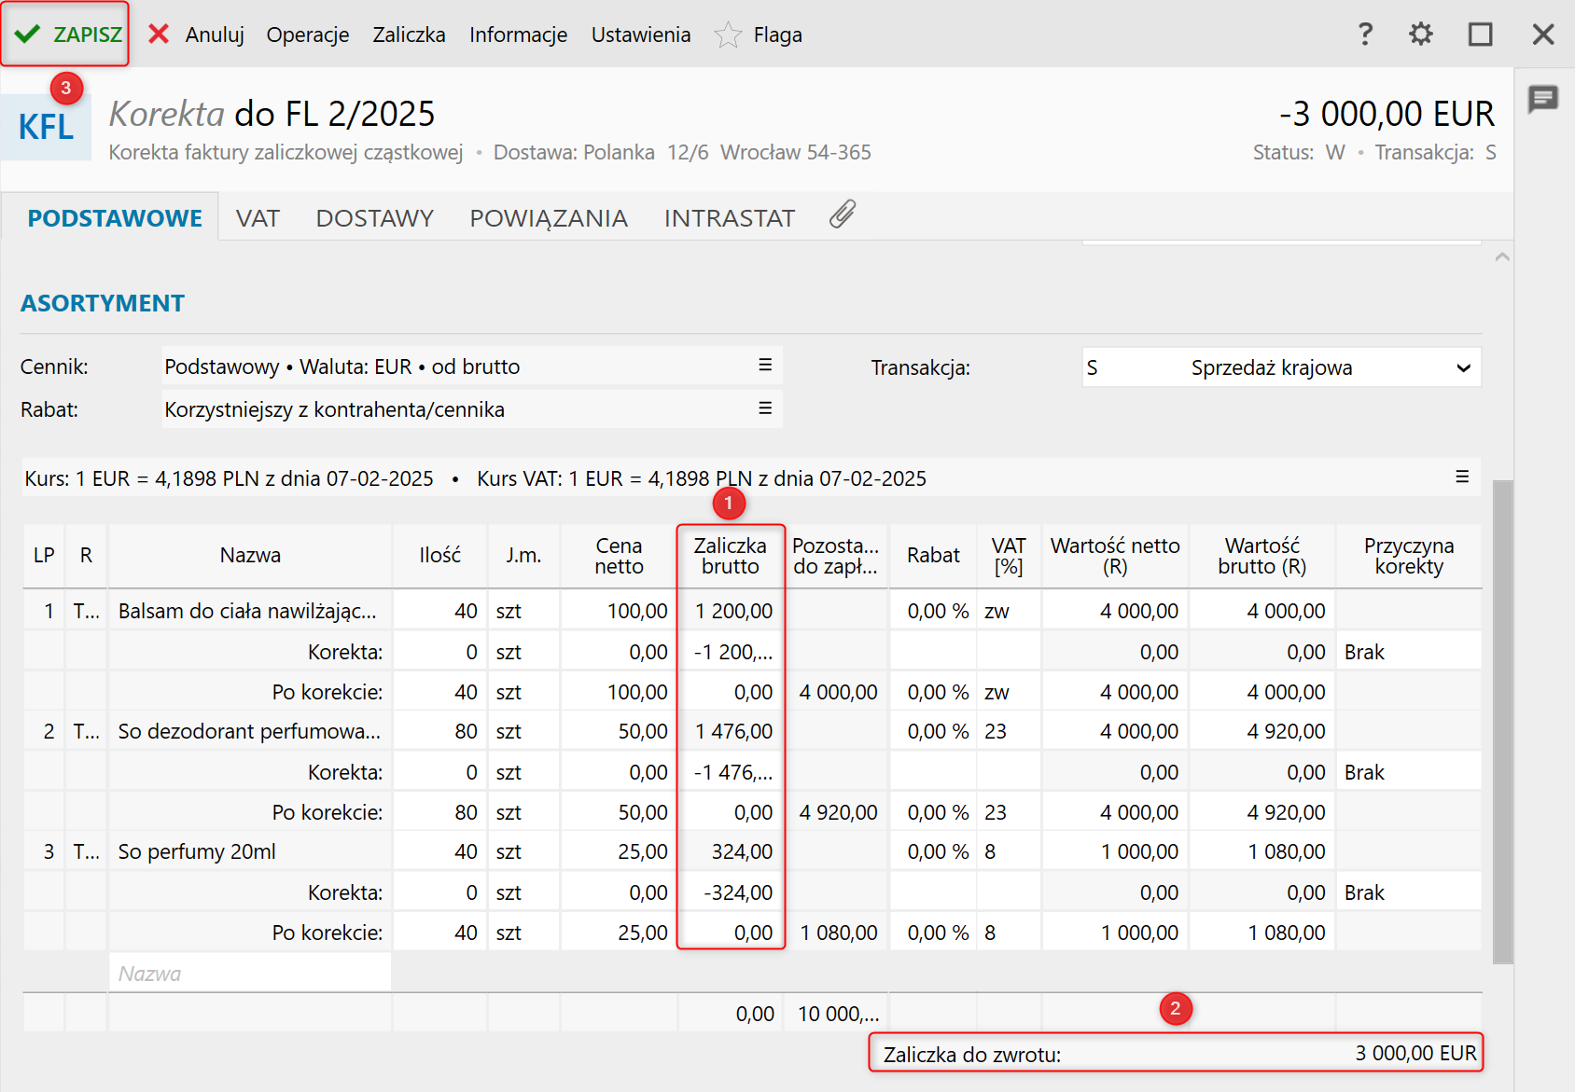Select the VAT [%] column header
1575x1092 pixels.
pos(1009,555)
